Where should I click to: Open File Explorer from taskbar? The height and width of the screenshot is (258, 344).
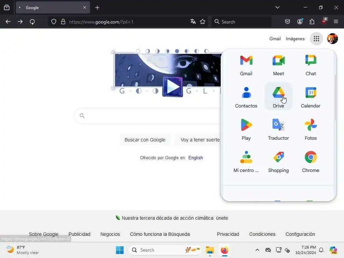click(x=210, y=250)
